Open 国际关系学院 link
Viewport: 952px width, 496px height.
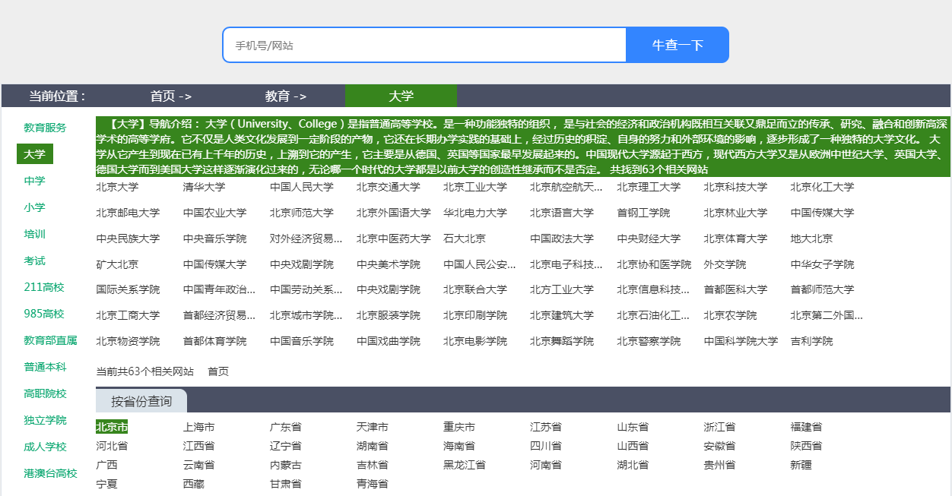pos(128,289)
